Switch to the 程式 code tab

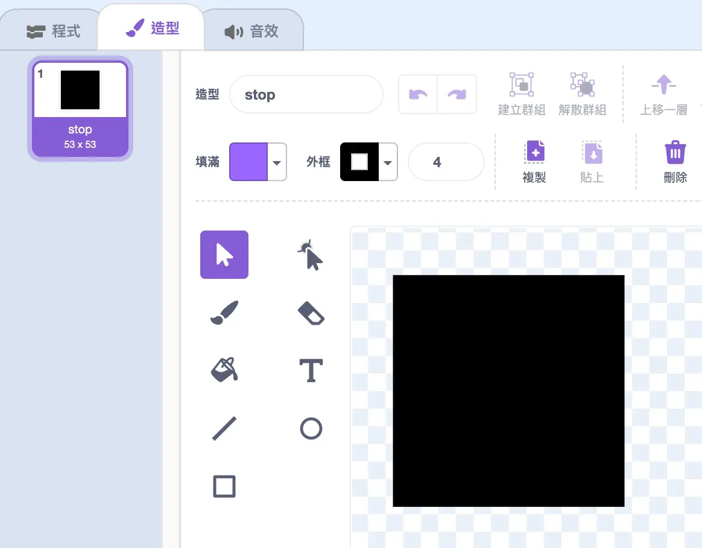click(54, 31)
